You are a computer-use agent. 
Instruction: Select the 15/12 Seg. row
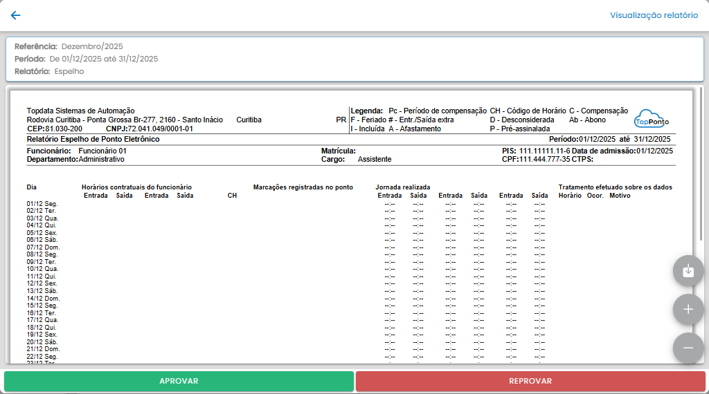point(42,306)
